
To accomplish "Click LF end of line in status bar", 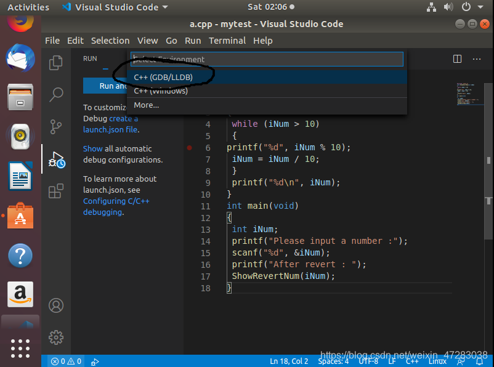I will click(x=392, y=361).
